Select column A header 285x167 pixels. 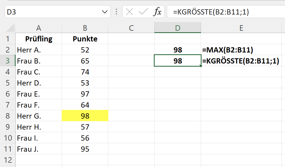[39, 28]
